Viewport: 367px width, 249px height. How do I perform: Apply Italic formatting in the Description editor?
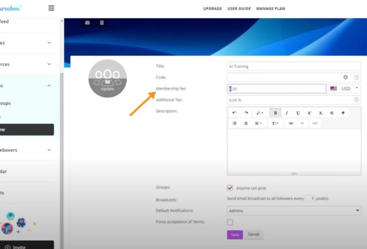287,113
